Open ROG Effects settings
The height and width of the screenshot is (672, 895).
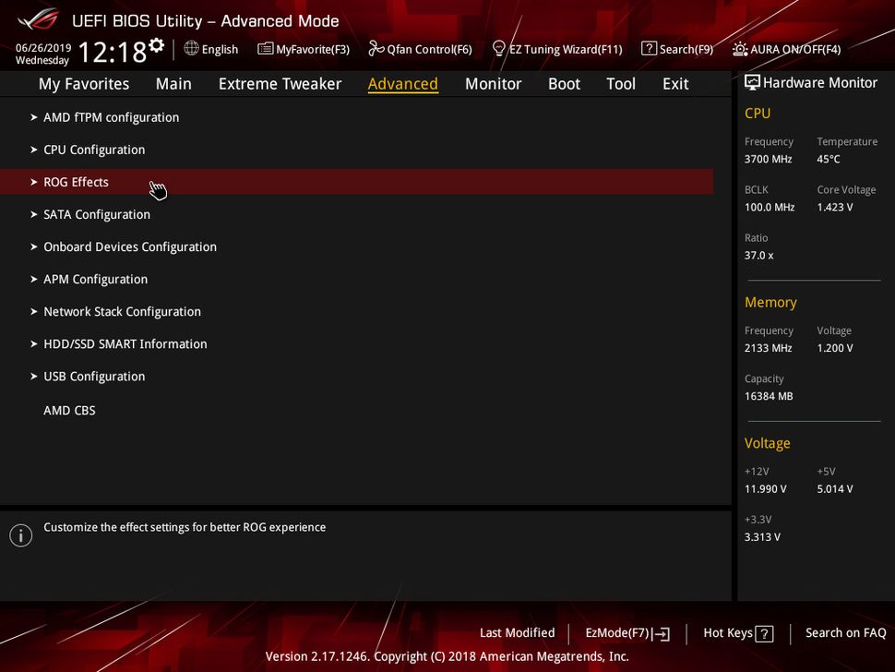pyautogui.click(x=76, y=182)
